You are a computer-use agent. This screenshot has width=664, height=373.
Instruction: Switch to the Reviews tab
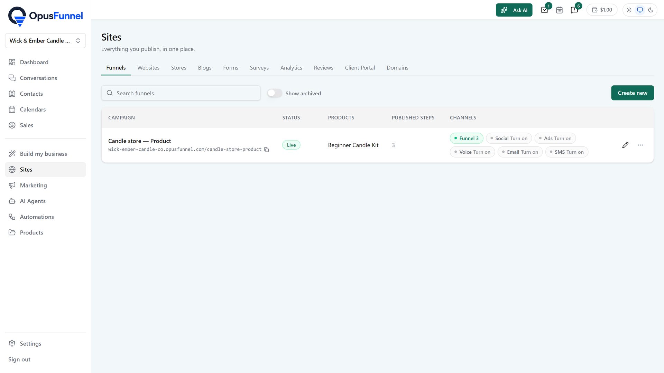pos(324,68)
